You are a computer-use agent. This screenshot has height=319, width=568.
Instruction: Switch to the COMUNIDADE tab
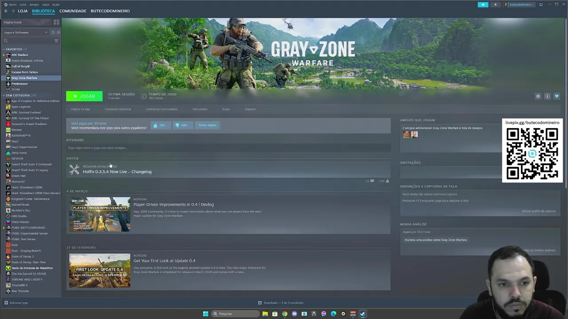(x=73, y=11)
